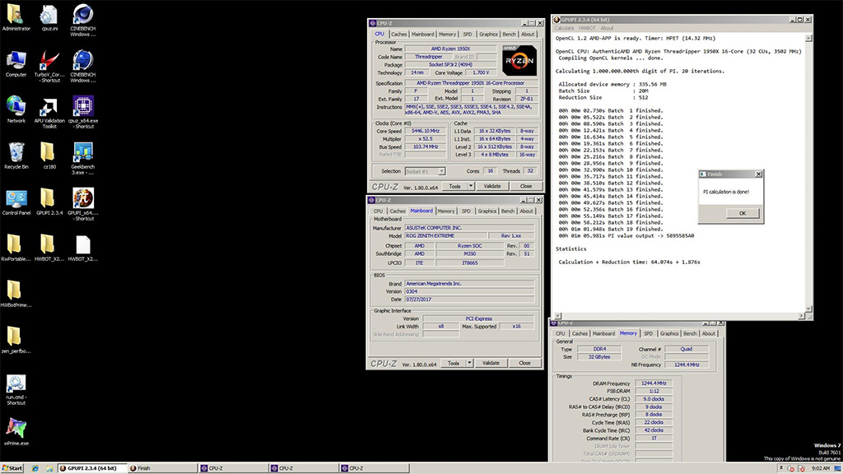Viewport: 843px width, 474px height.
Task: Open the Start menu
Action: click(x=12, y=468)
